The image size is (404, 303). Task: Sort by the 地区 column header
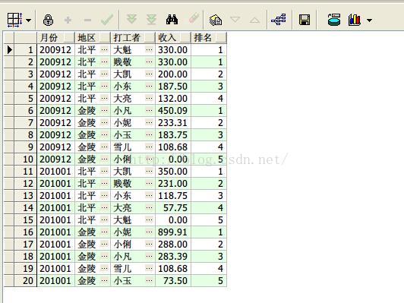[x=93, y=38]
